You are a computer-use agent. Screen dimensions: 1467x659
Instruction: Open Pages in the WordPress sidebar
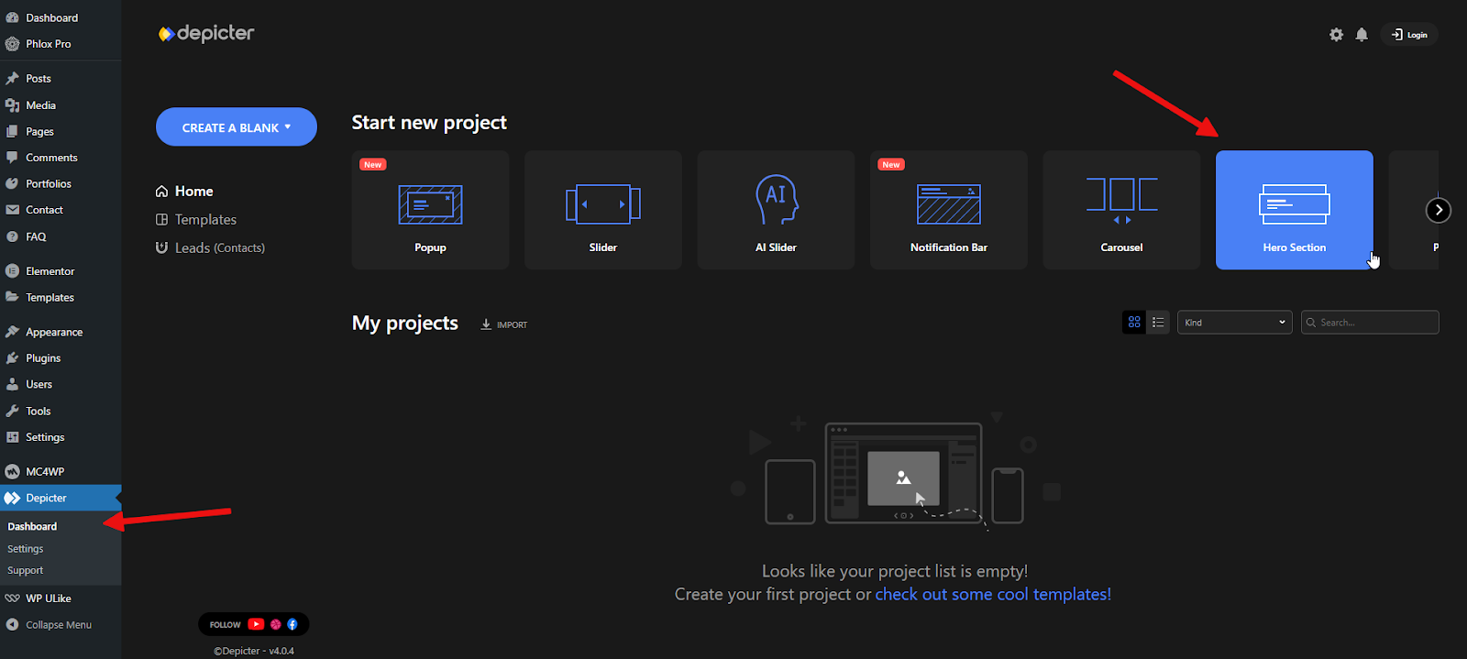[61, 131]
